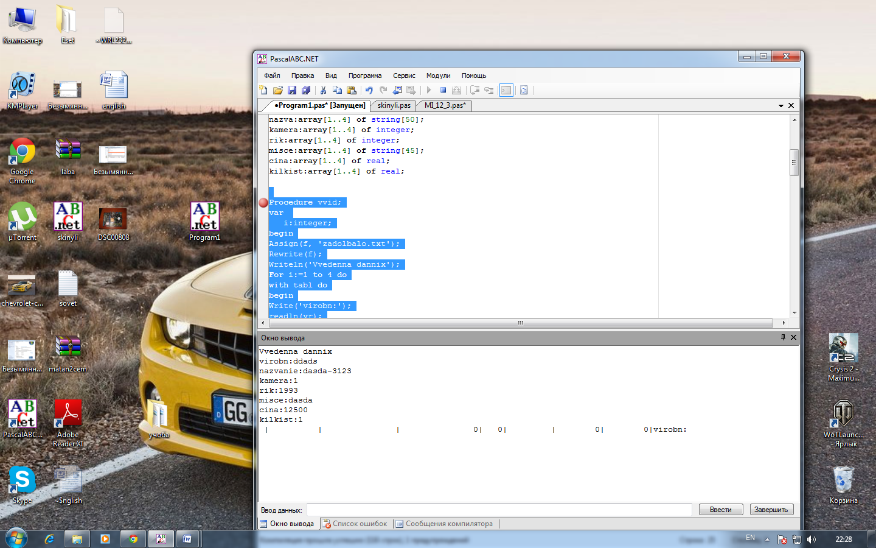876x548 pixels.
Task: Click the Save All toolbar icon
Action: click(306, 90)
